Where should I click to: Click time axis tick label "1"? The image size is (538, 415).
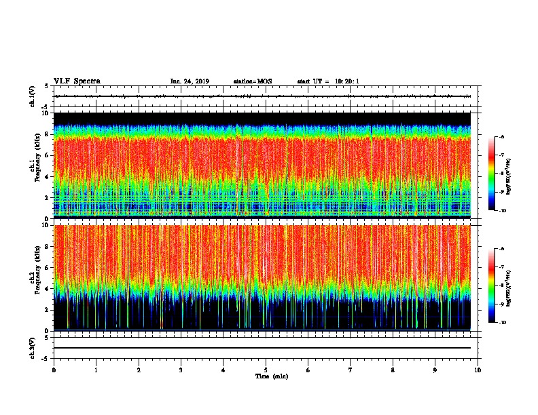pos(96,370)
